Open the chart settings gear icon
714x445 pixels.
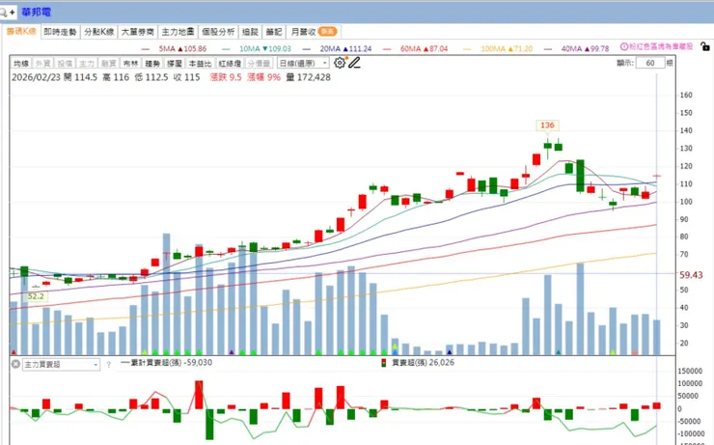tap(340, 63)
